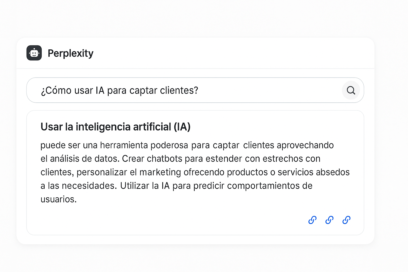Screen dimensions: 408x272
Task: Open the rightmost source link icon
Action: pos(346,220)
